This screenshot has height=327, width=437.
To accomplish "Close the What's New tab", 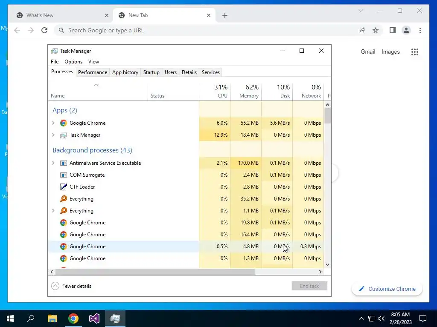I will coord(106,15).
